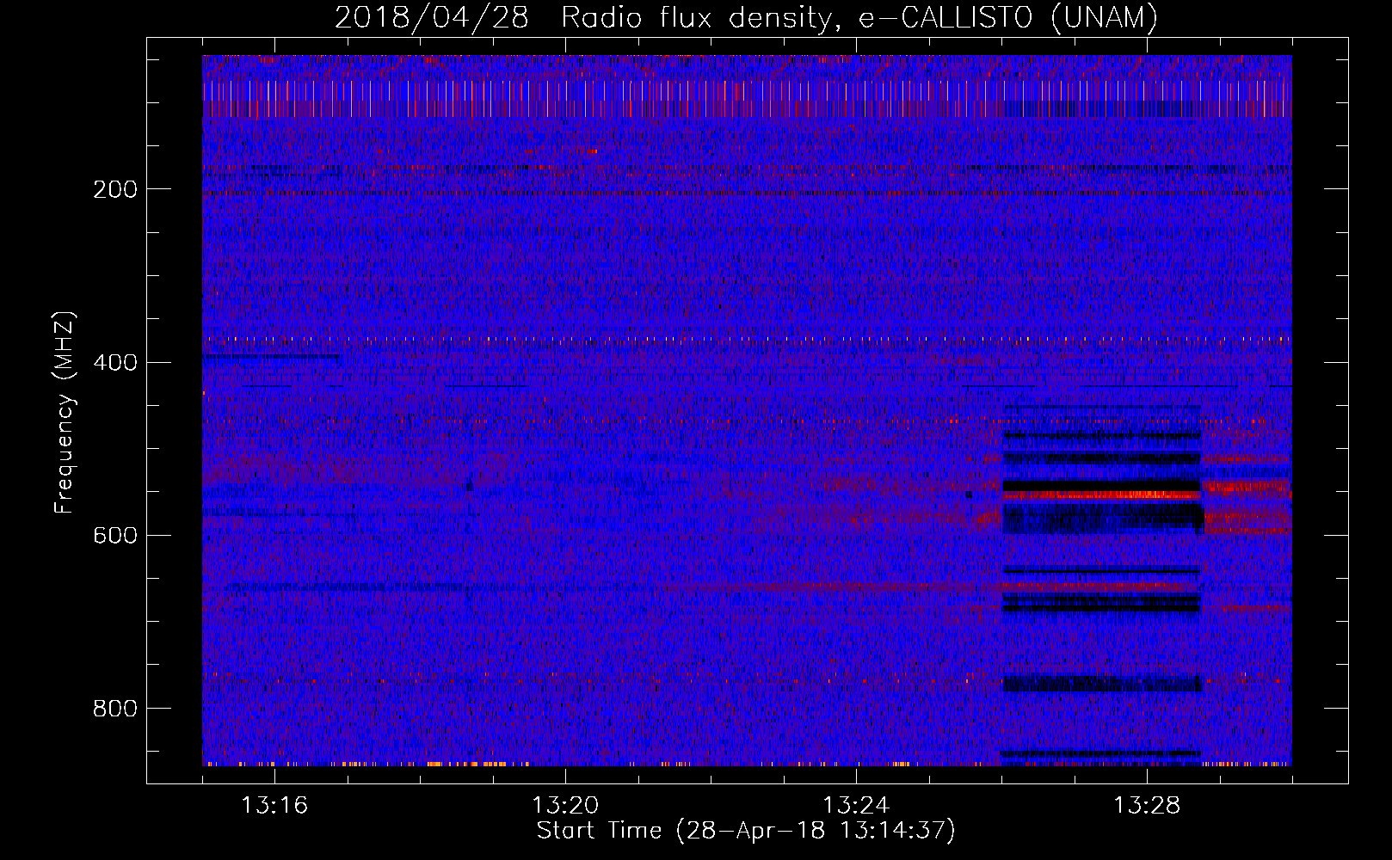Image resolution: width=1392 pixels, height=860 pixels.
Task: Click the '200' frequency tick label
Action: pyautogui.click(x=115, y=189)
